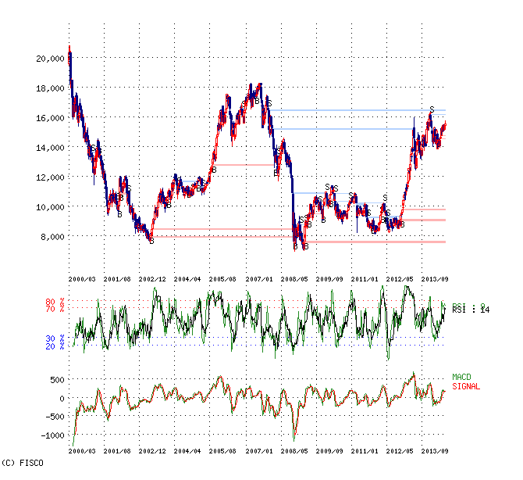Viewport: 523px width, 480px height.
Task: Click the 500 label on MACD axis
Action: [57, 380]
